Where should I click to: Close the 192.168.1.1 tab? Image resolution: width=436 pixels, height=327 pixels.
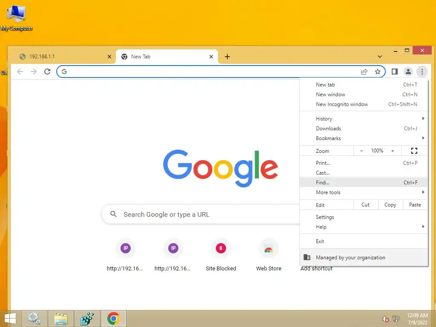[x=109, y=57]
